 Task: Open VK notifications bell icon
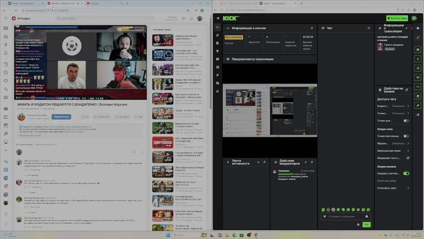pyautogui.click(x=191, y=18)
